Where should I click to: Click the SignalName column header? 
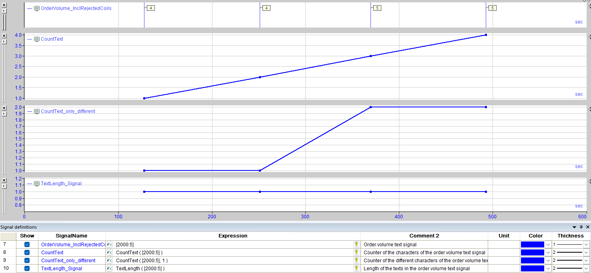[x=72, y=236]
